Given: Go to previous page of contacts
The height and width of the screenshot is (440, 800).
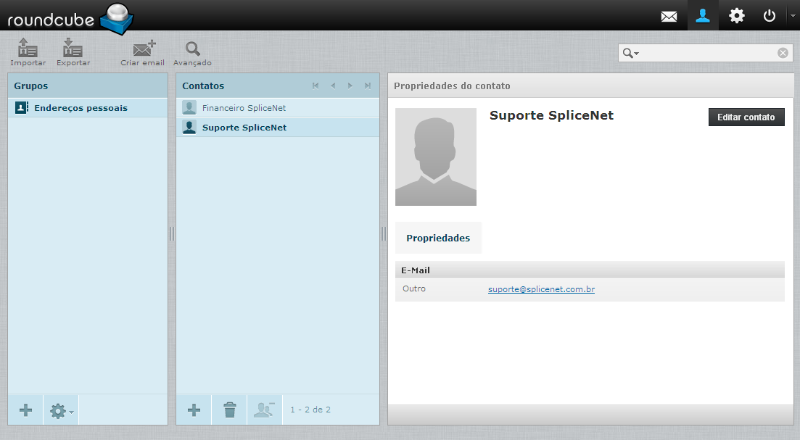Looking at the screenshot, I should [x=333, y=86].
